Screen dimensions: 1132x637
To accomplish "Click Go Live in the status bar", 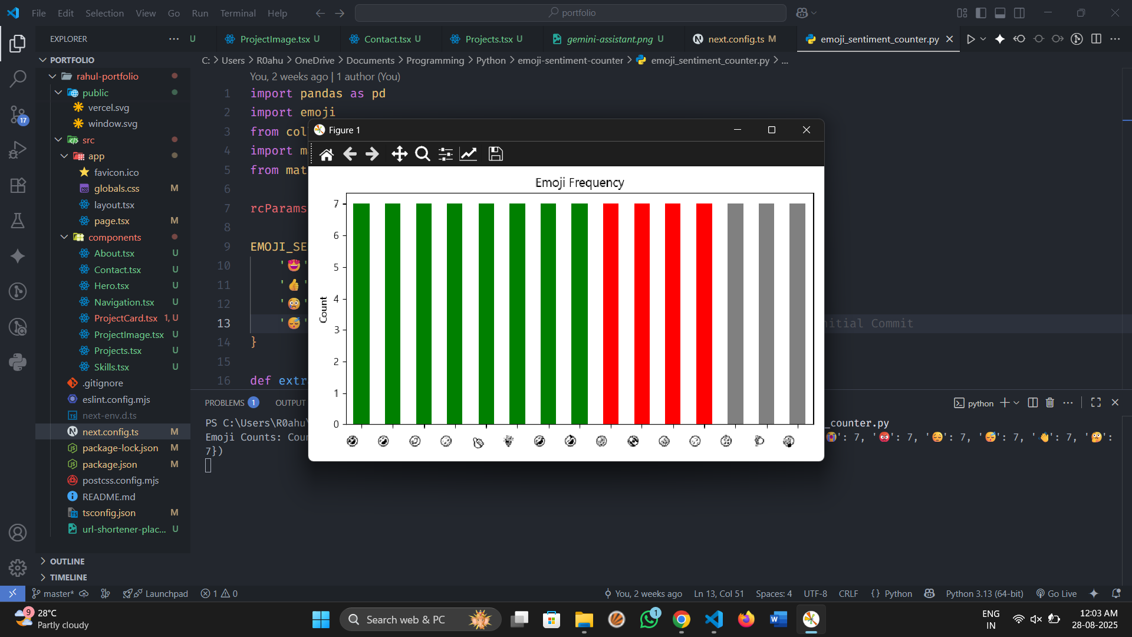I will click(x=1056, y=593).
